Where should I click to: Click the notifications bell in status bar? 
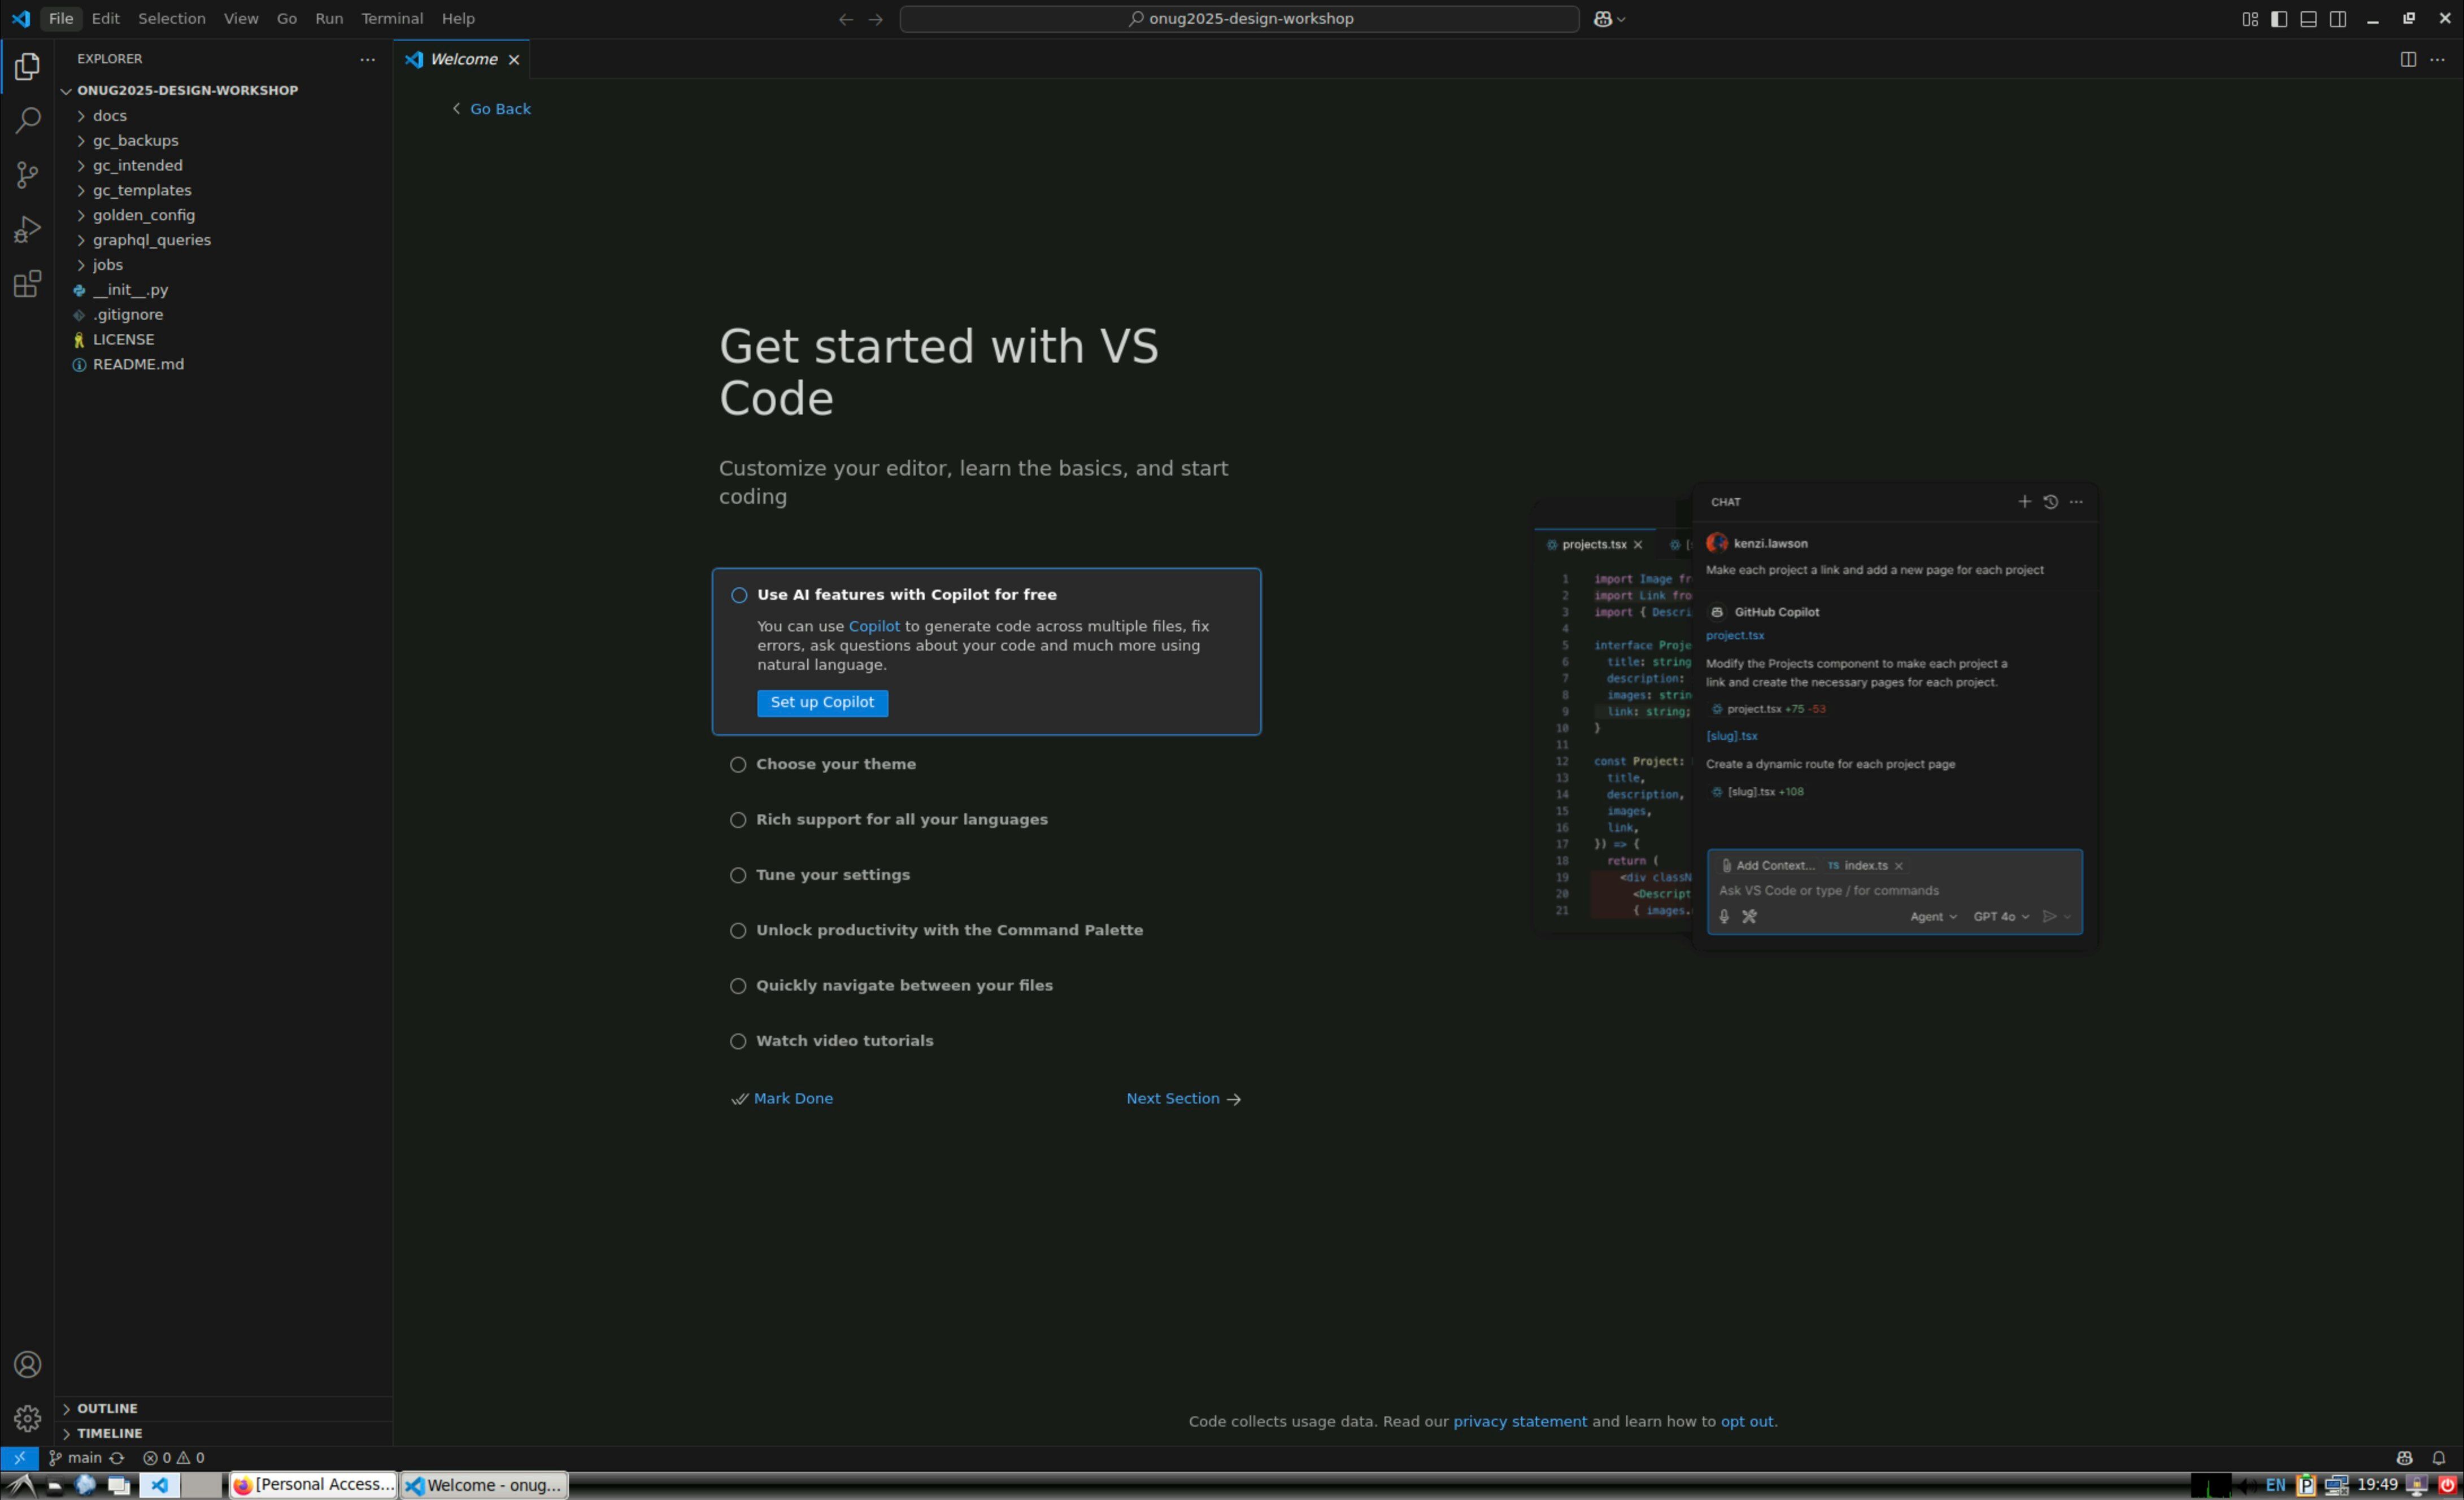(2438, 1458)
